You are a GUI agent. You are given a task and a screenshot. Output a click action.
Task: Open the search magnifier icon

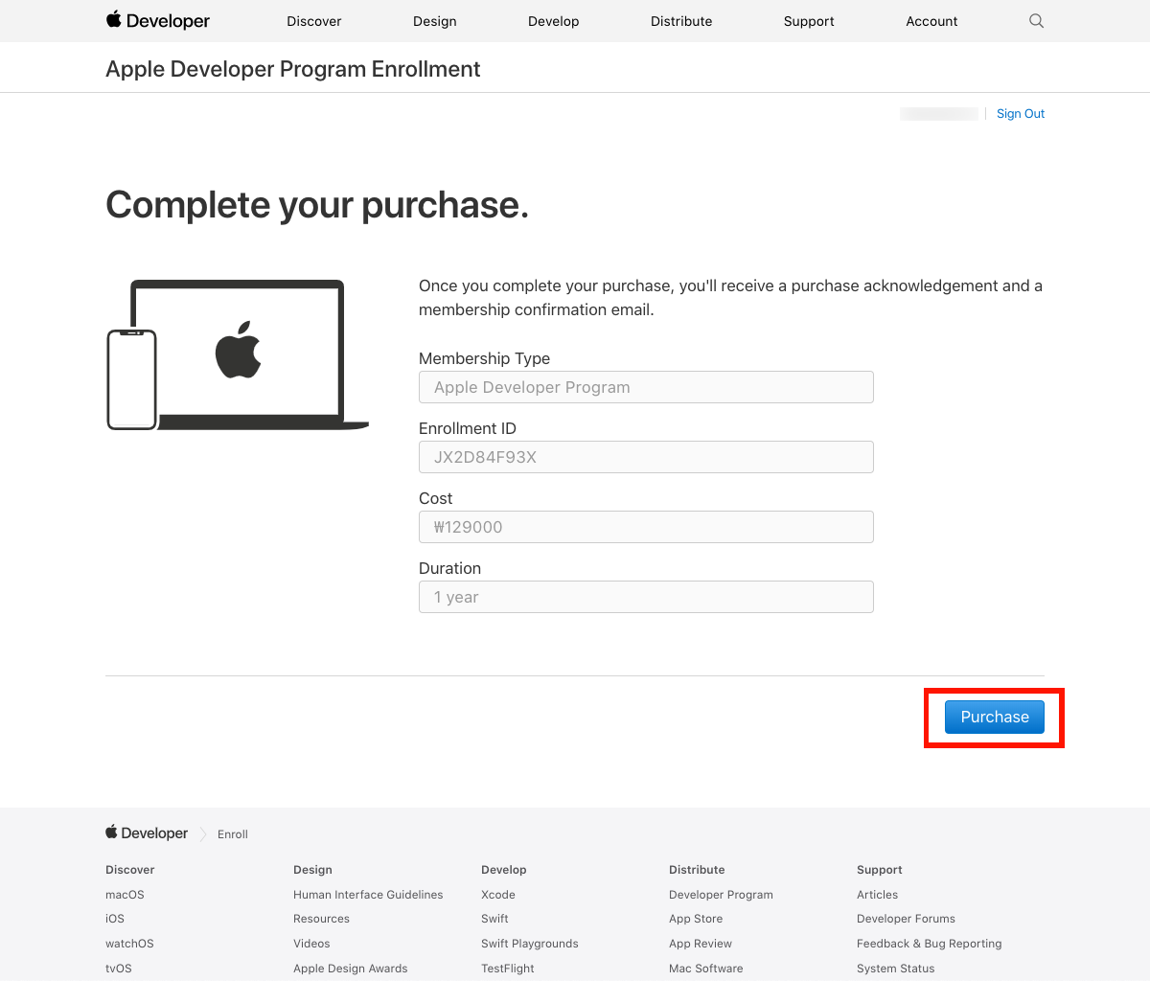tap(1036, 21)
